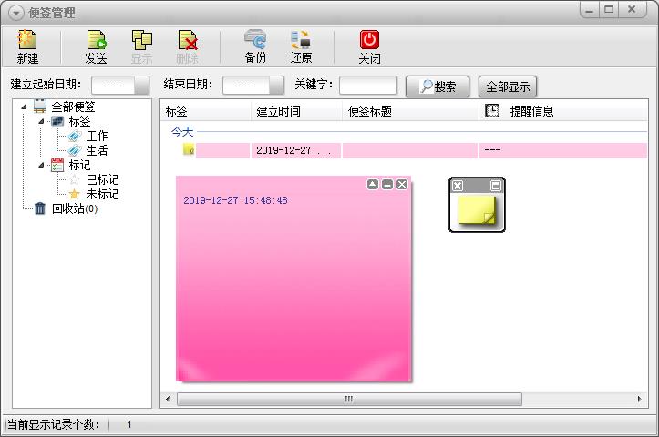Close the small yellow note widget
659x437 pixels.
pyautogui.click(x=458, y=186)
